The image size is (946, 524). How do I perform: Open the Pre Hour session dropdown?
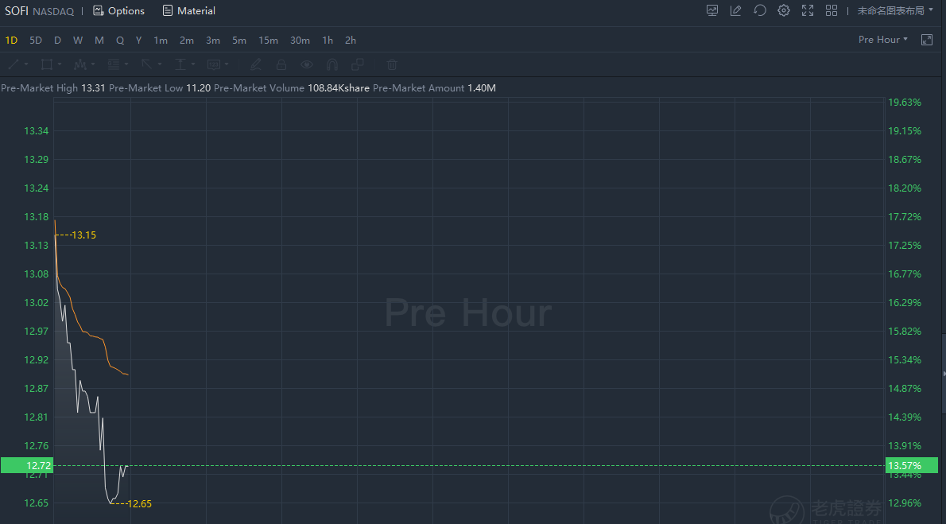882,39
